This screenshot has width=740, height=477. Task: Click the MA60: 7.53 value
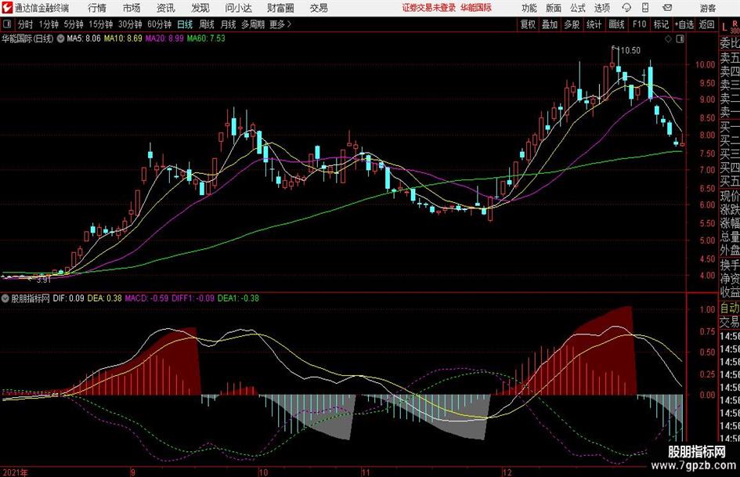point(206,38)
